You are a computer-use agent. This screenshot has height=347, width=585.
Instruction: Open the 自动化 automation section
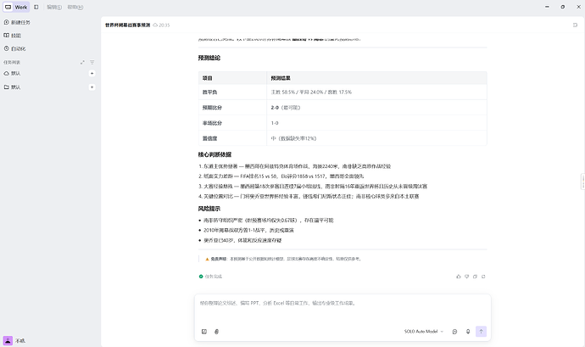(15, 48)
